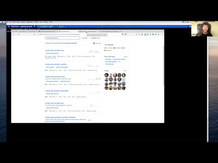Screen dimensions: 218x163
Task: Open a new browser tab with plus icon
Action: click(x=121, y=32)
